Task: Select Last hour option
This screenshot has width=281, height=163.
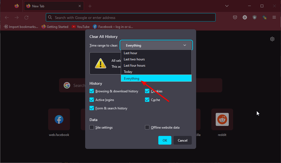Action: tap(156, 53)
